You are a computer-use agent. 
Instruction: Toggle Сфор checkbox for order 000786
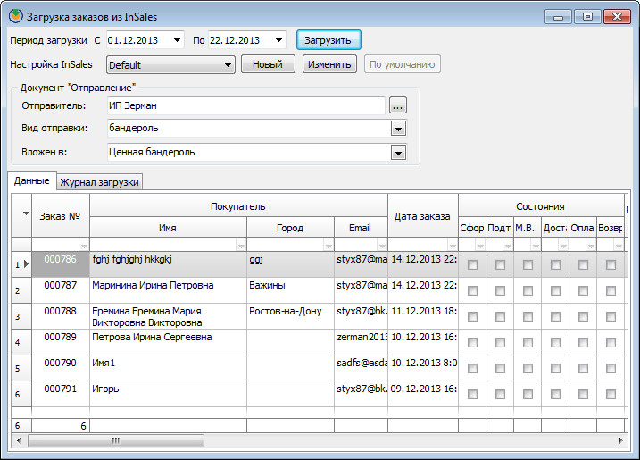click(472, 264)
